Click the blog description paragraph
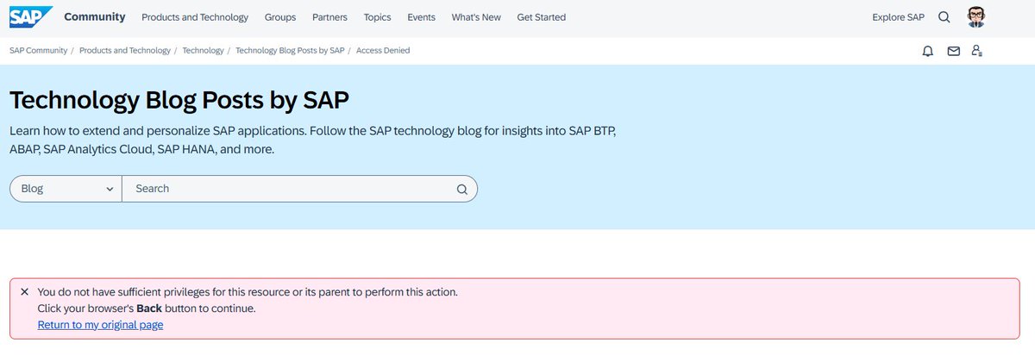The image size is (1035, 355). [x=312, y=140]
